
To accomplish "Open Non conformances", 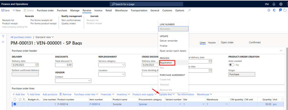I will click(x=71, y=20).
